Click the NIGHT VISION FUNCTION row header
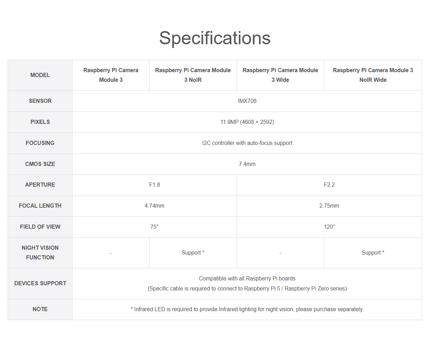 tap(40, 252)
